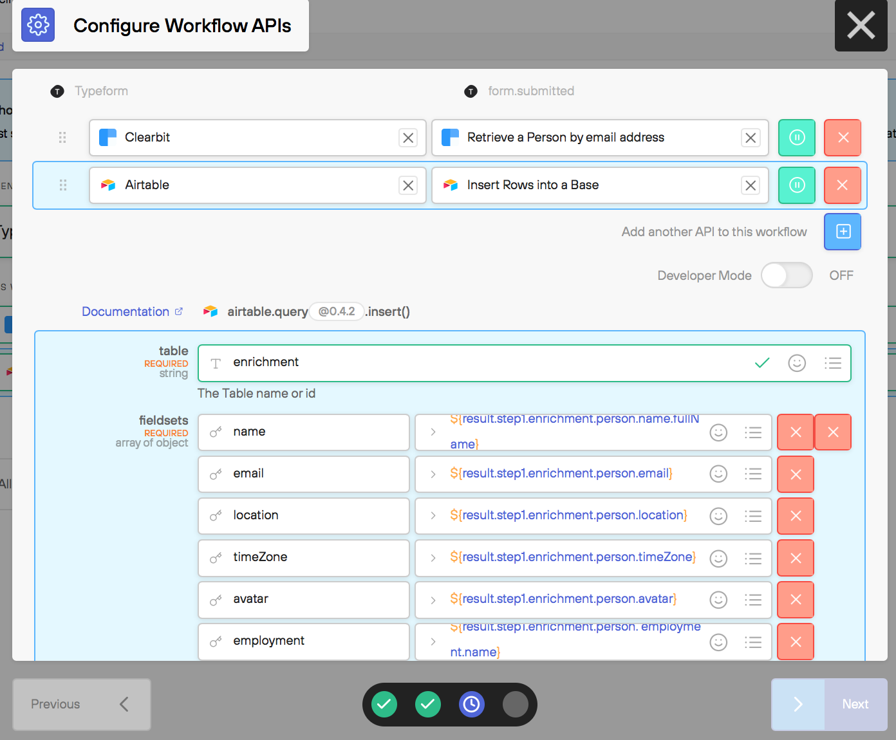The image size is (896, 740).
Task: Click the name fieldset key field
Action: [304, 432]
